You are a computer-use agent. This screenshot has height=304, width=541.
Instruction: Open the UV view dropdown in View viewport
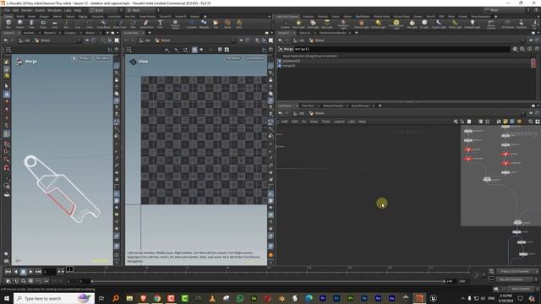[233, 58]
